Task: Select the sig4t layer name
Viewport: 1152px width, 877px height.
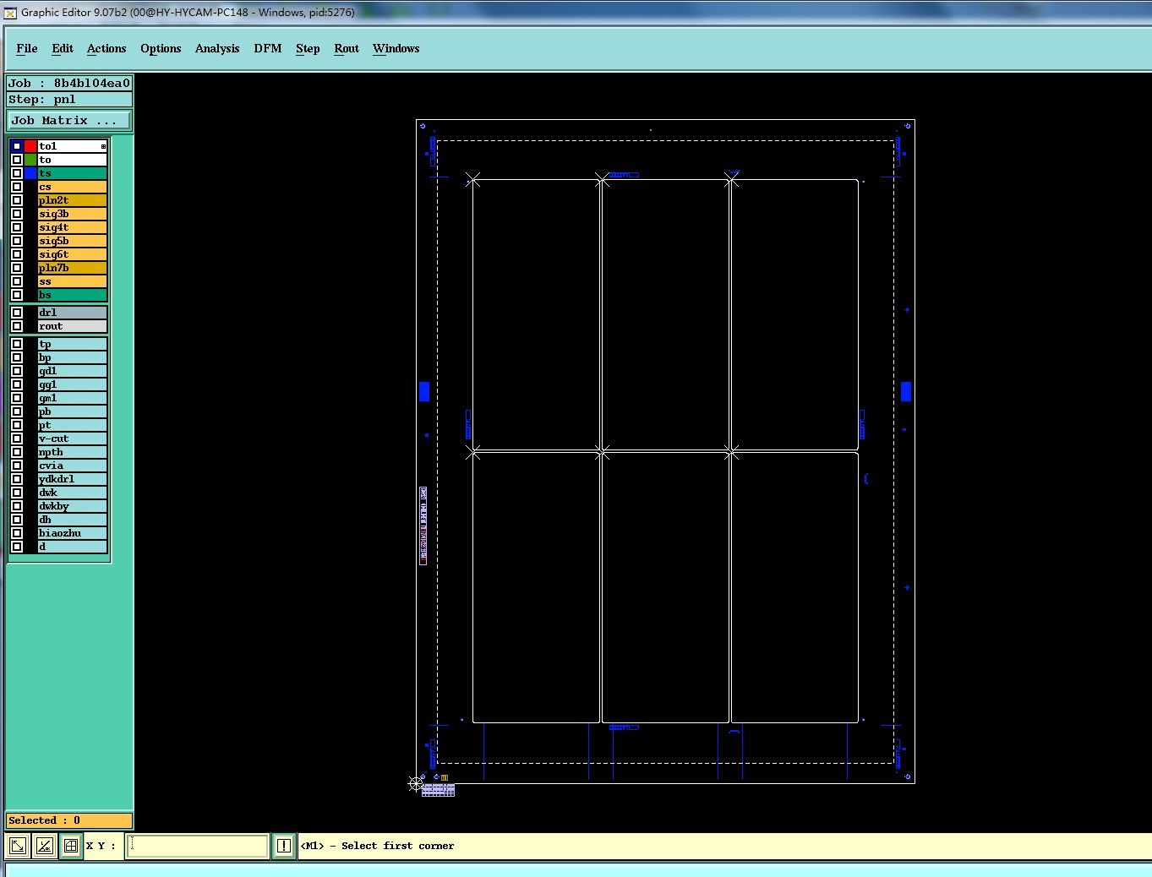Action: pyautogui.click(x=73, y=227)
